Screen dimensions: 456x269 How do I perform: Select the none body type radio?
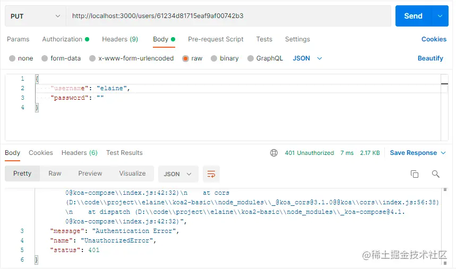pyautogui.click(x=12, y=58)
